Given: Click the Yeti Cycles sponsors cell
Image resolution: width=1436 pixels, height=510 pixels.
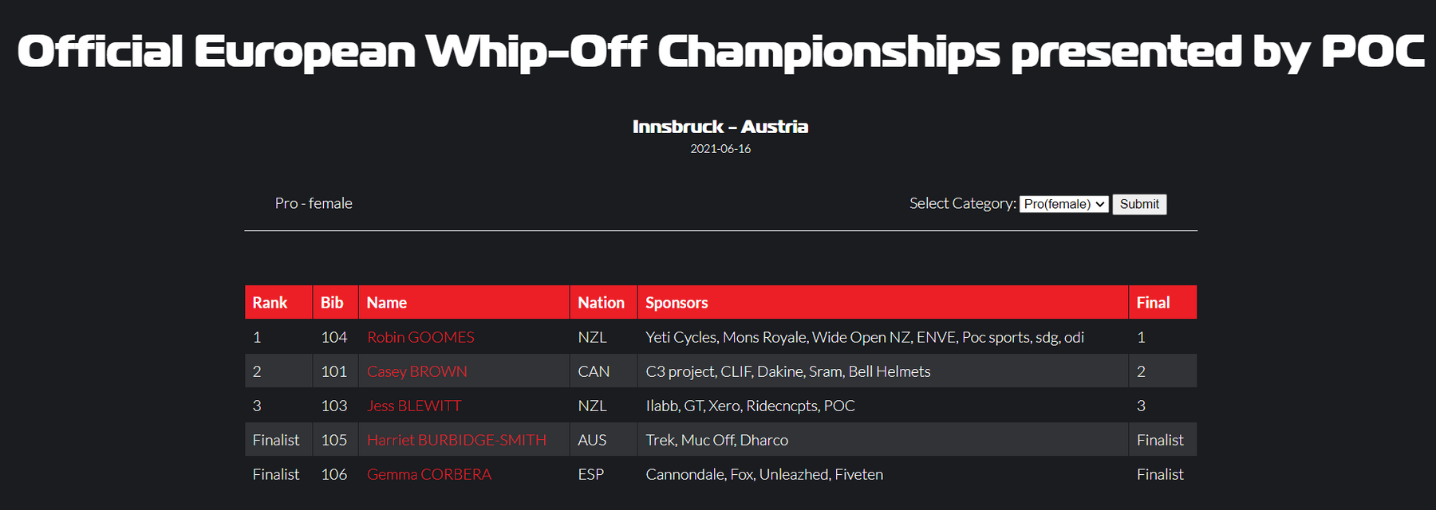Looking at the screenshot, I should [865, 337].
